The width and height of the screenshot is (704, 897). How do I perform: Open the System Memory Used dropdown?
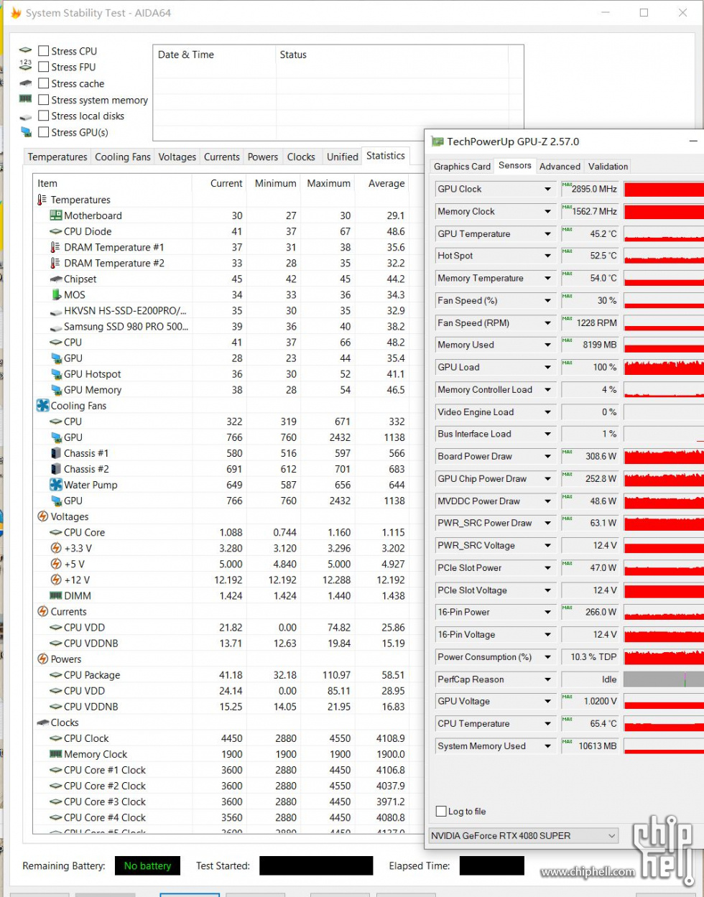click(x=547, y=746)
